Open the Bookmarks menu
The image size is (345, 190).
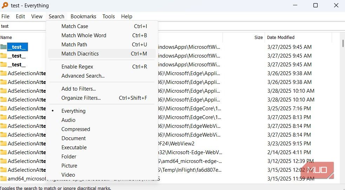tap(83, 17)
